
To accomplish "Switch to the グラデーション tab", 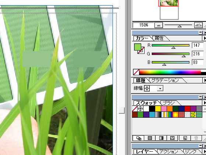I will pyautogui.click(x=165, y=80).
